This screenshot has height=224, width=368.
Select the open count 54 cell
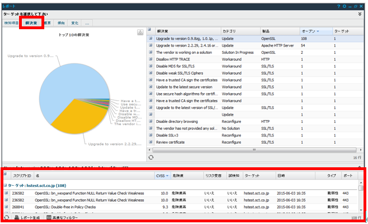pos(303,45)
